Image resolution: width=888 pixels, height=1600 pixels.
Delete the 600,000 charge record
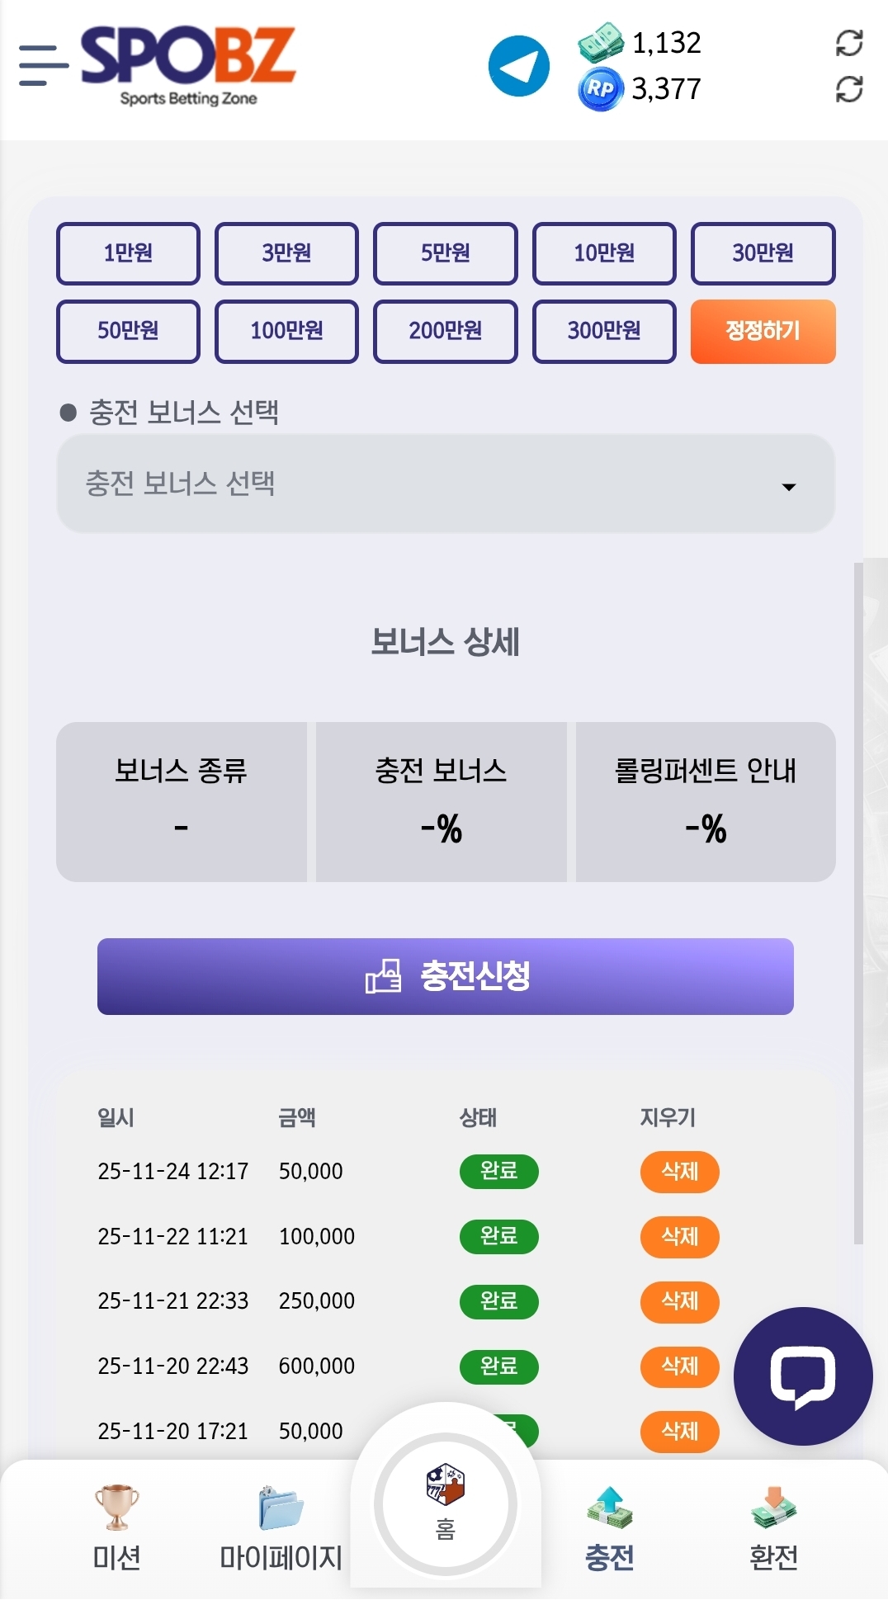coord(679,1366)
